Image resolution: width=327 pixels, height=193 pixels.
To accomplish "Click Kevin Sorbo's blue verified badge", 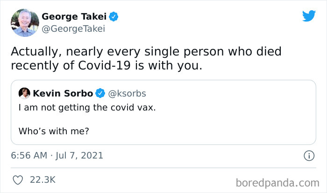I will pos(100,93).
